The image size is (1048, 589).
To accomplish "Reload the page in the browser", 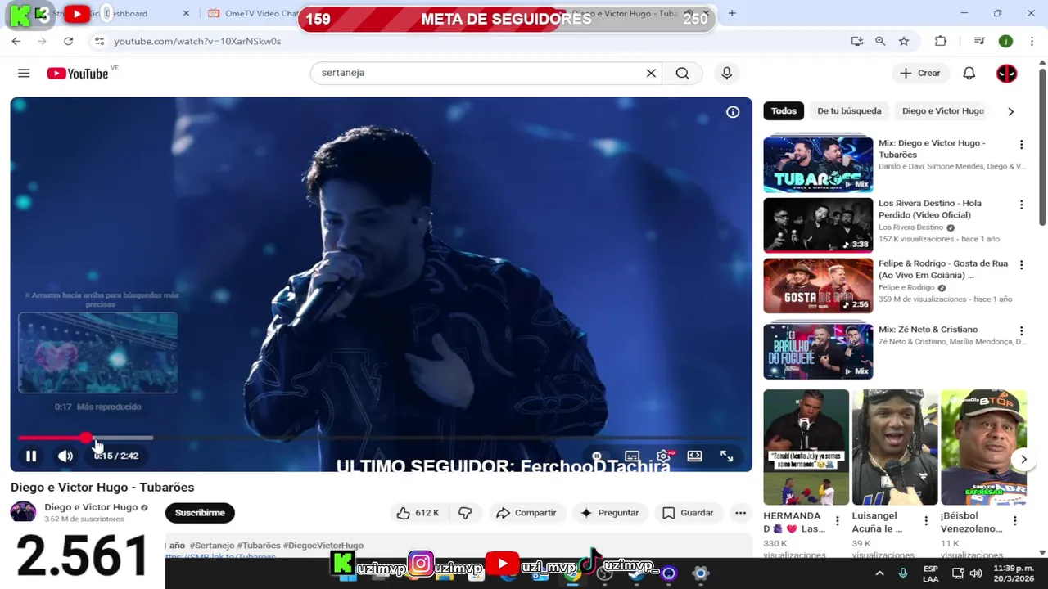I will click(68, 41).
